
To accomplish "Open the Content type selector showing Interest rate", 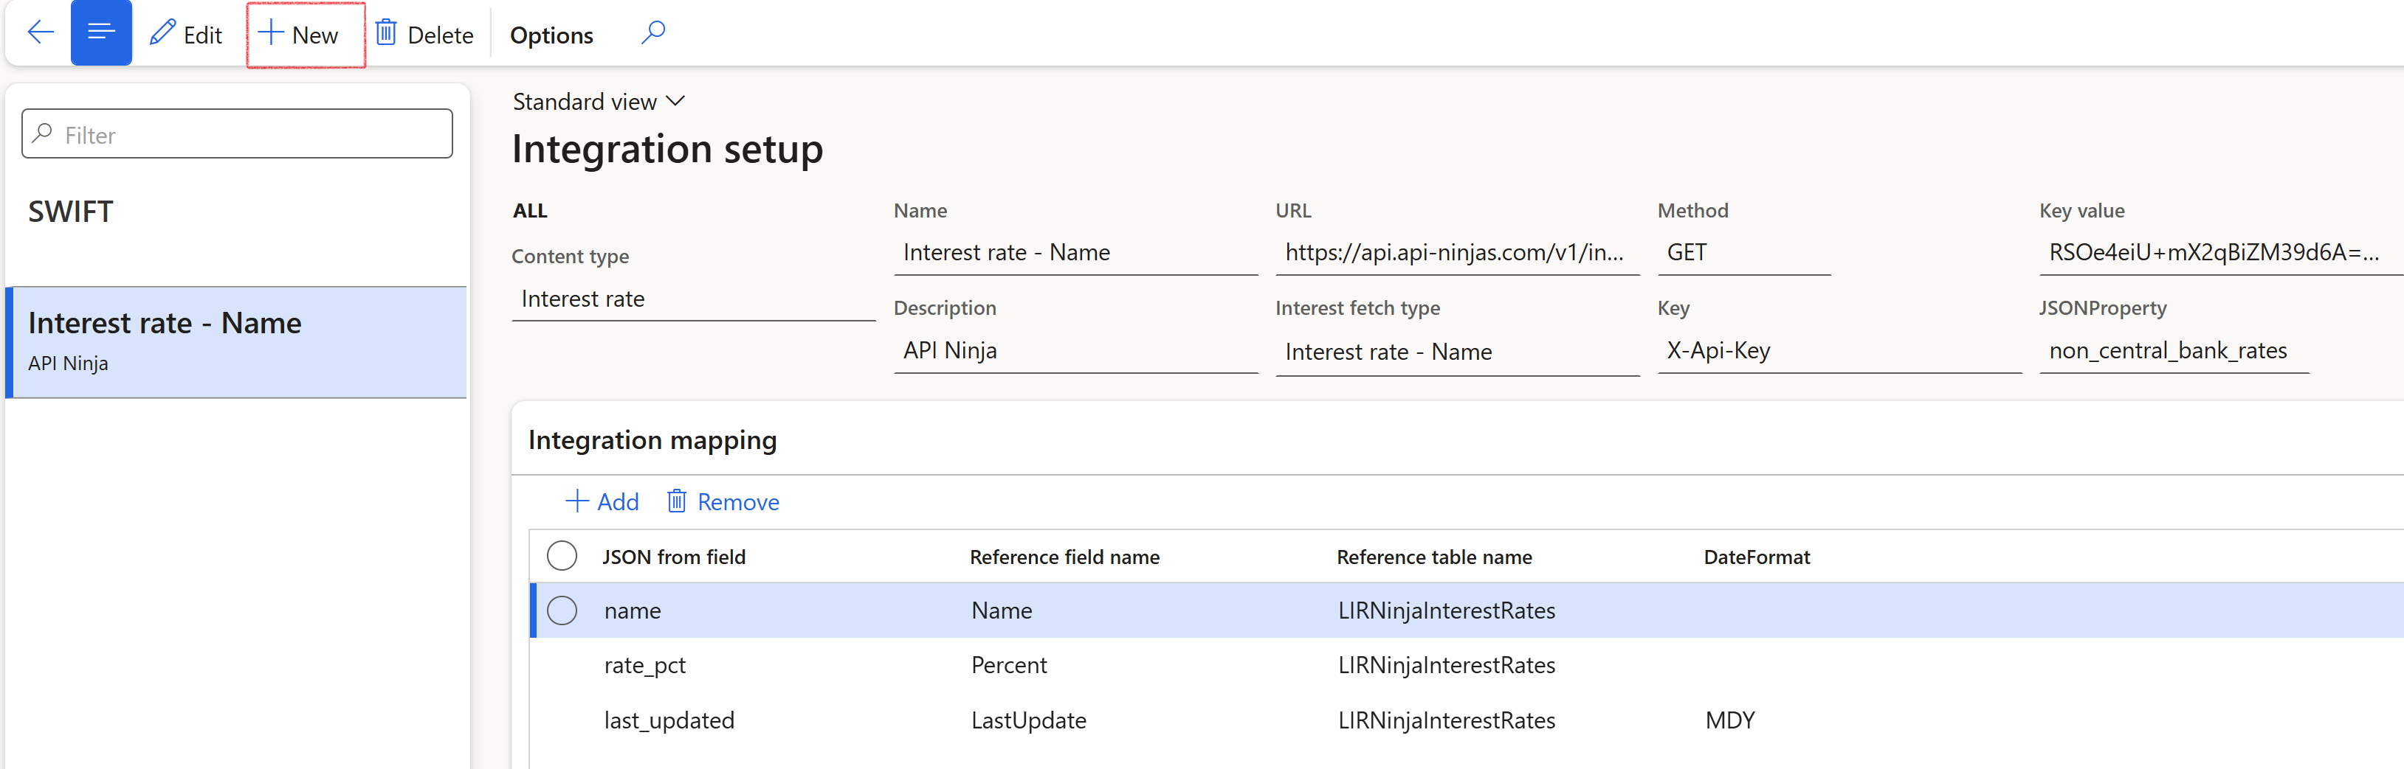I will [693, 299].
